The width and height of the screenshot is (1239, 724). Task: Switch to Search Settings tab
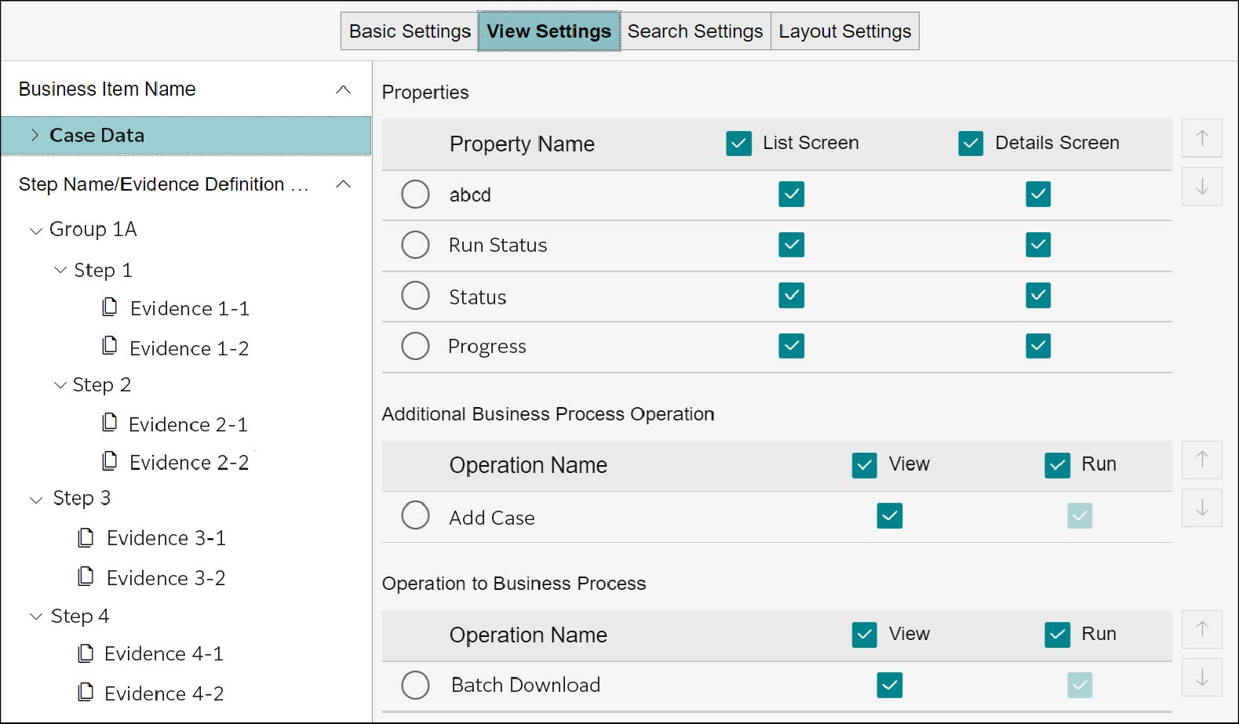[x=695, y=31]
